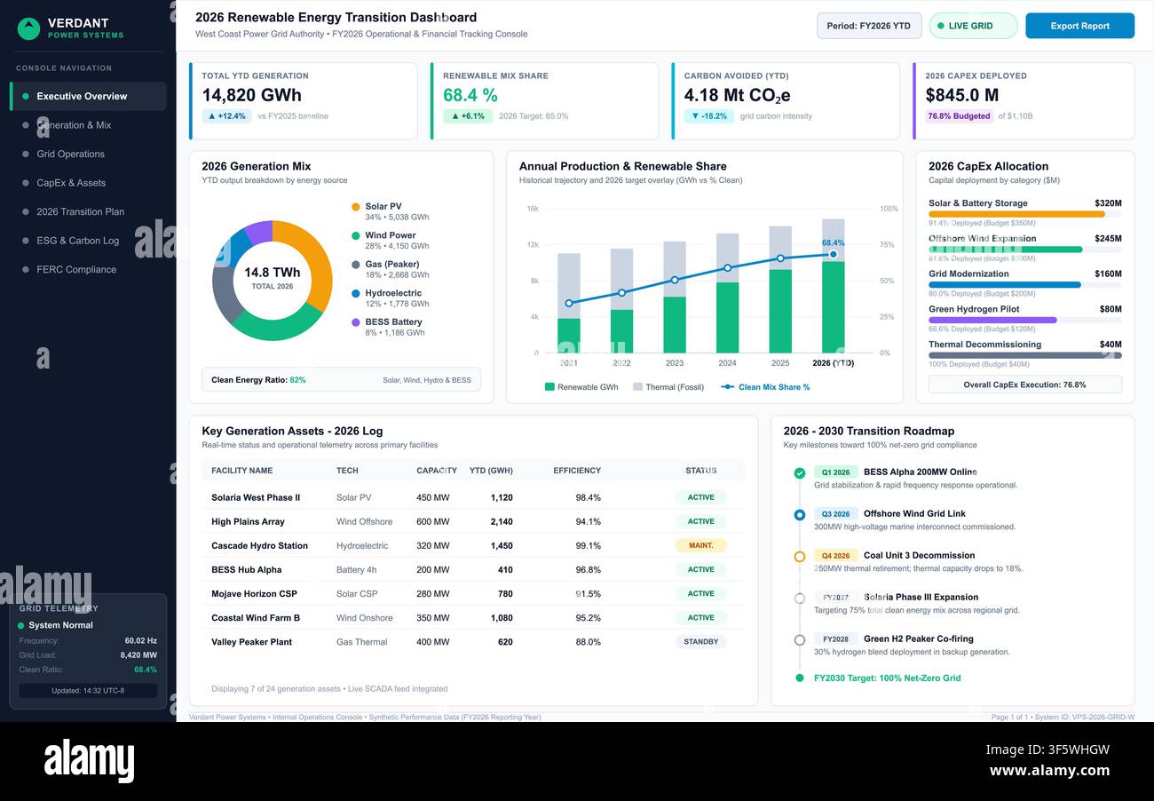Click the Q4 2026 orange milestone marker
Image resolution: width=1154 pixels, height=801 pixels.
click(x=800, y=557)
